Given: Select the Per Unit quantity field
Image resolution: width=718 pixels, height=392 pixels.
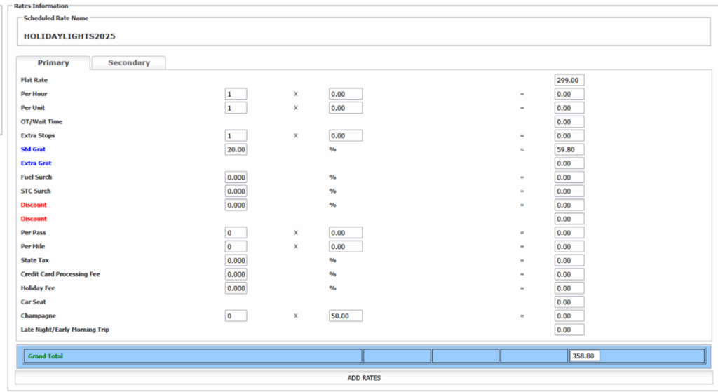Looking at the screenshot, I should [x=236, y=108].
